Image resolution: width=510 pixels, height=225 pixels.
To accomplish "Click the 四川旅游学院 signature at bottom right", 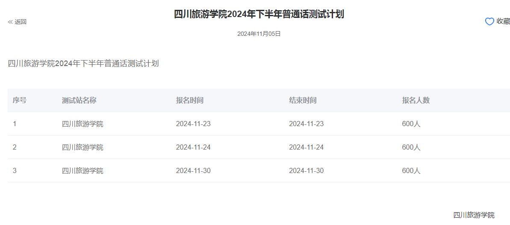I will [x=474, y=215].
